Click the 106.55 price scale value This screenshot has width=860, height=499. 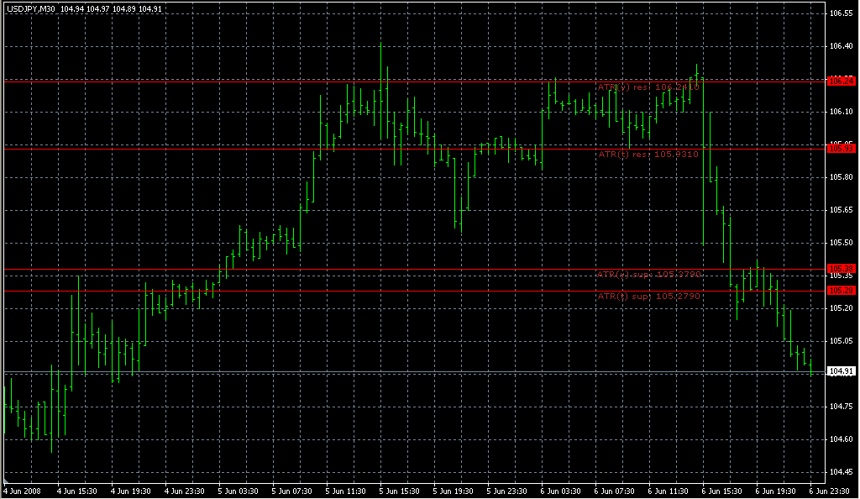841,14
